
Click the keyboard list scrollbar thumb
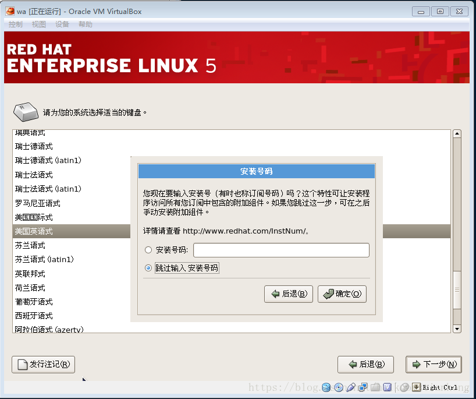pos(457,290)
